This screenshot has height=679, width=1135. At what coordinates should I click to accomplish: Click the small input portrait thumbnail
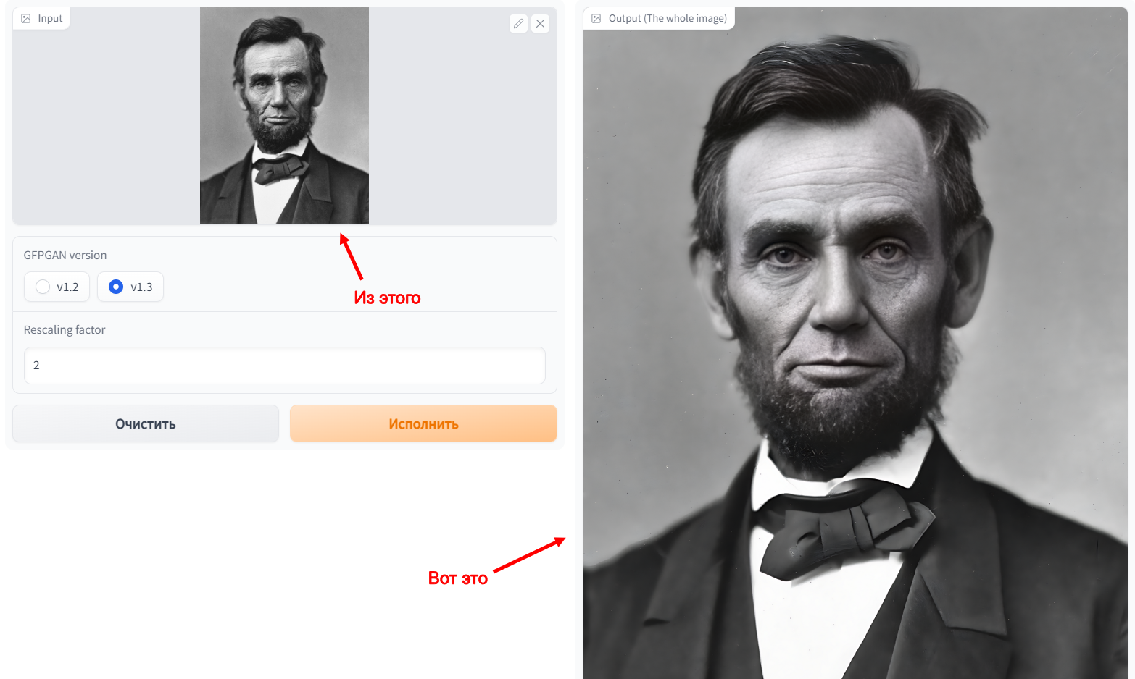pos(284,116)
